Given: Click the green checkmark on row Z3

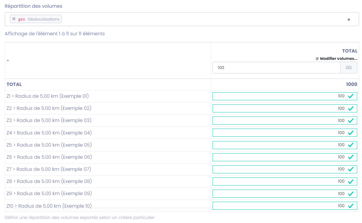Looking at the screenshot, I should [x=351, y=121].
